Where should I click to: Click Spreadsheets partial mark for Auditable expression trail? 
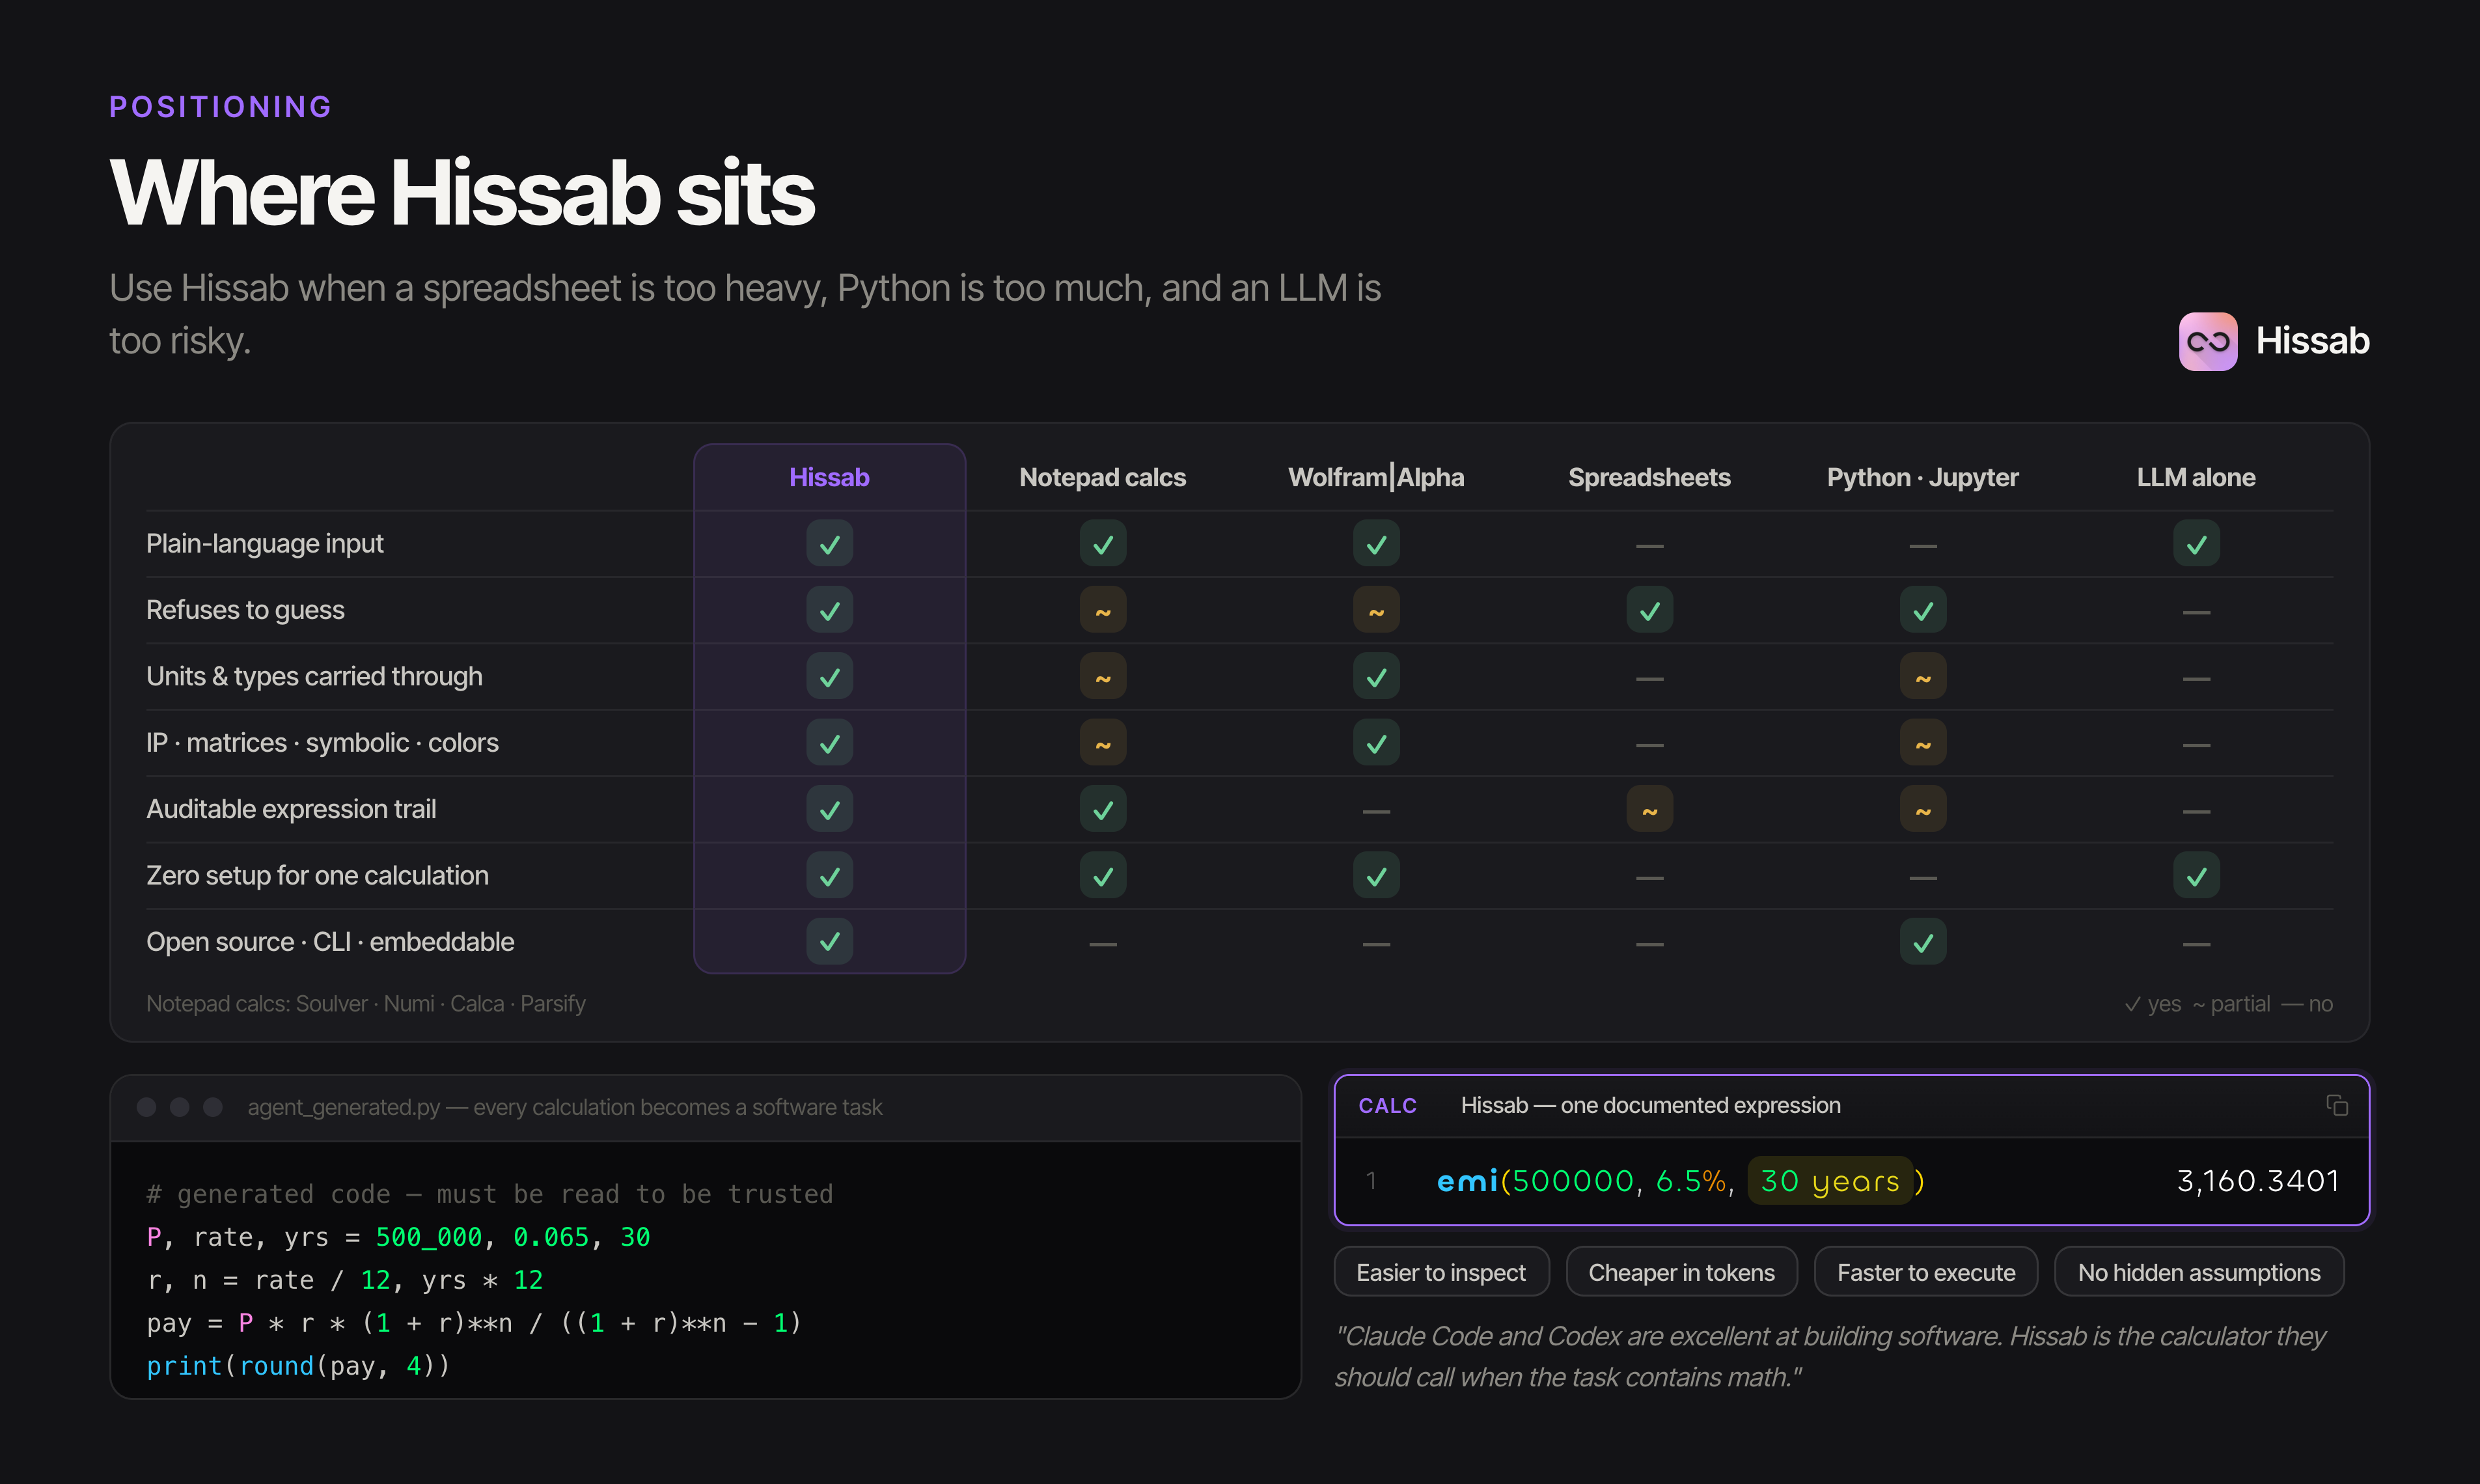click(1650, 809)
